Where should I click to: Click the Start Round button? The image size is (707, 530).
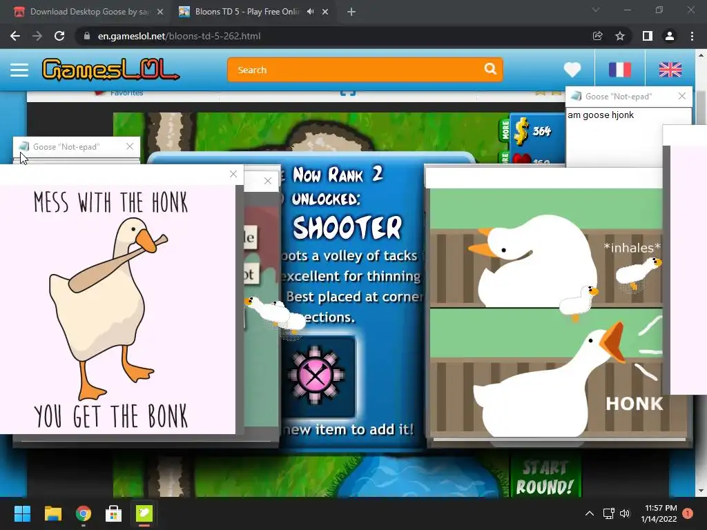click(x=545, y=477)
